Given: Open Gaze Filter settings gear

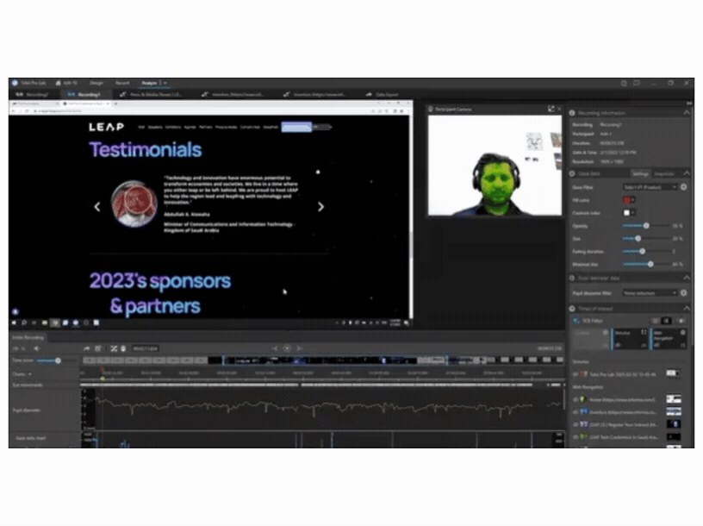Looking at the screenshot, I should pyautogui.click(x=684, y=187).
